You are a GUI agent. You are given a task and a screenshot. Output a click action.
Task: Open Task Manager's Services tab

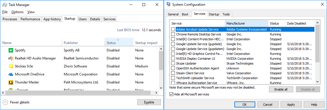click(109, 19)
